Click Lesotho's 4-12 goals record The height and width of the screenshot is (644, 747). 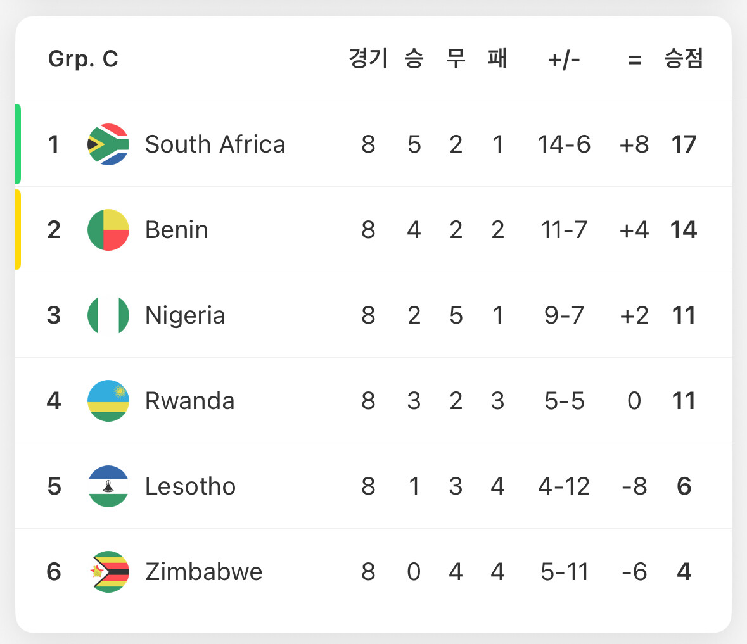[x=564, y=486]
